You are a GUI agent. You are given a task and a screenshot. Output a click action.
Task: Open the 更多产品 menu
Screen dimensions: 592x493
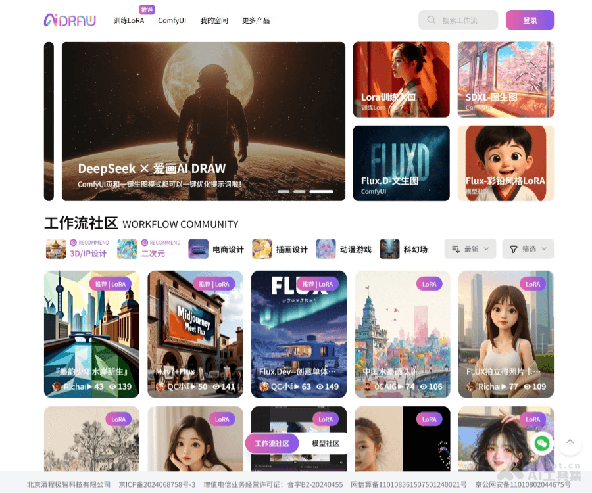(x=256, y=20)
